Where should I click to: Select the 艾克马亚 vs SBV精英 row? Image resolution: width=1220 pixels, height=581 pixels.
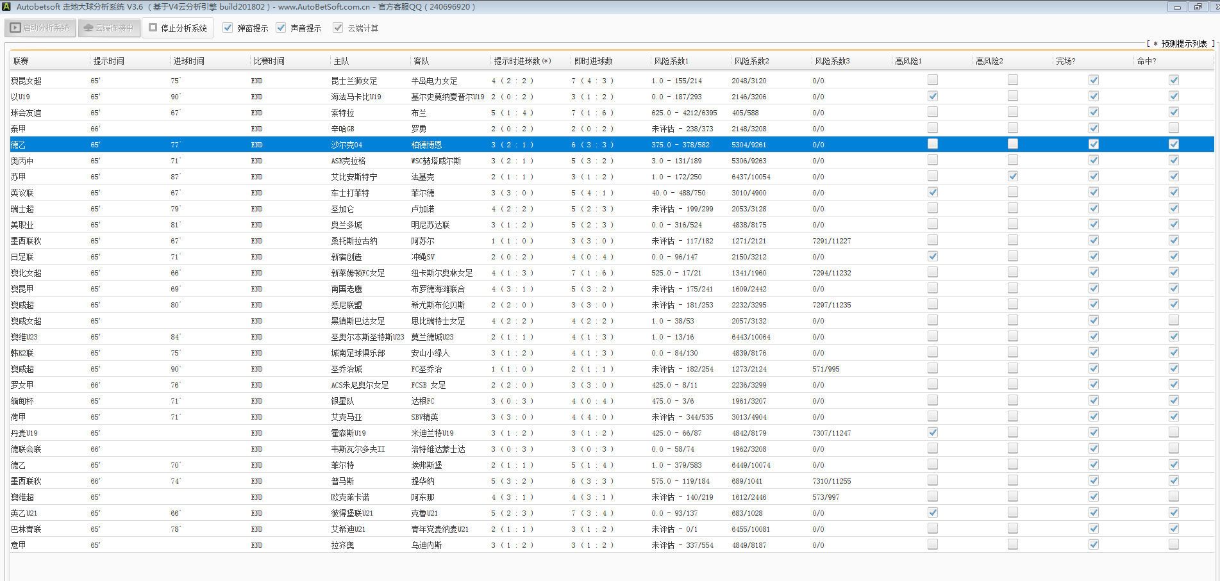346,417
